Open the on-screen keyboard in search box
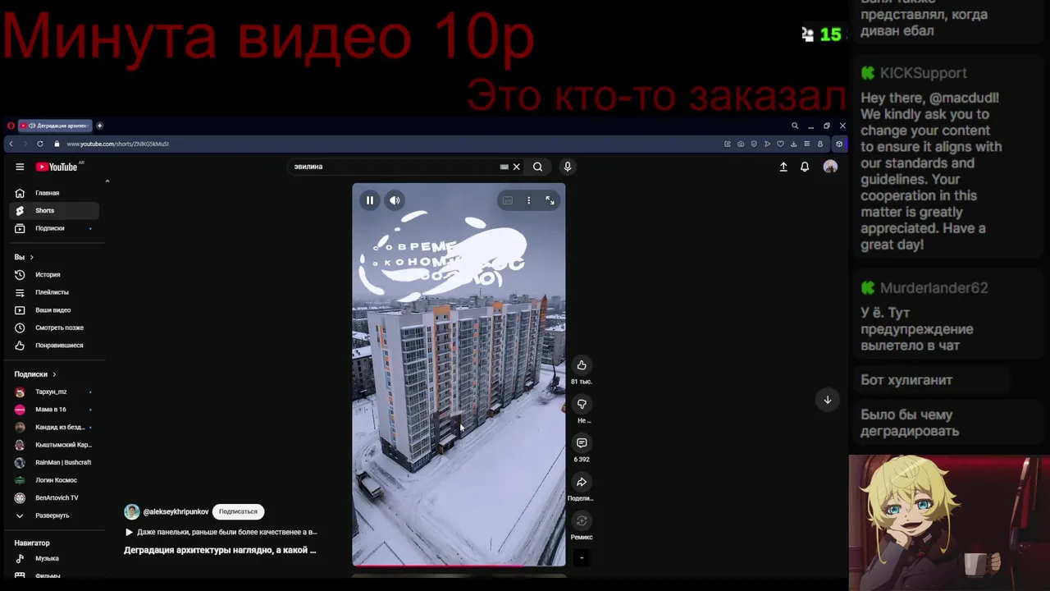 [504, 167]
